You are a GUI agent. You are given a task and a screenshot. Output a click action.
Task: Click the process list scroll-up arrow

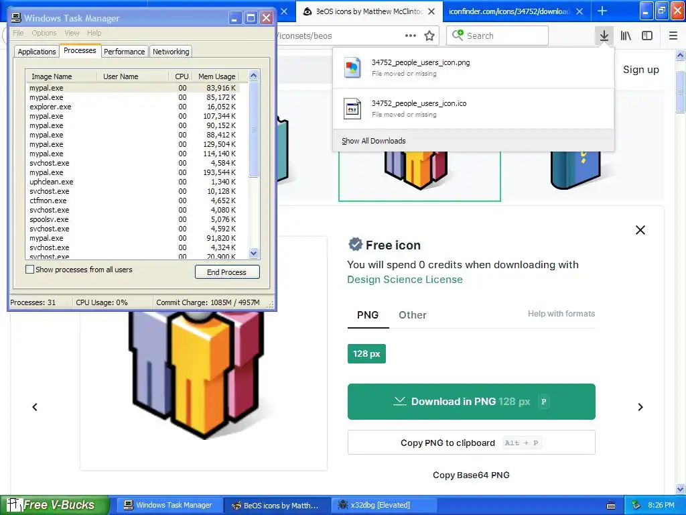click(x=254, y=76)
